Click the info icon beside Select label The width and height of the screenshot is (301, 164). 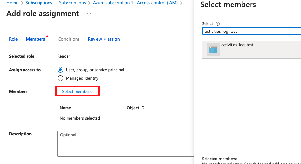(x=217, y=24)
